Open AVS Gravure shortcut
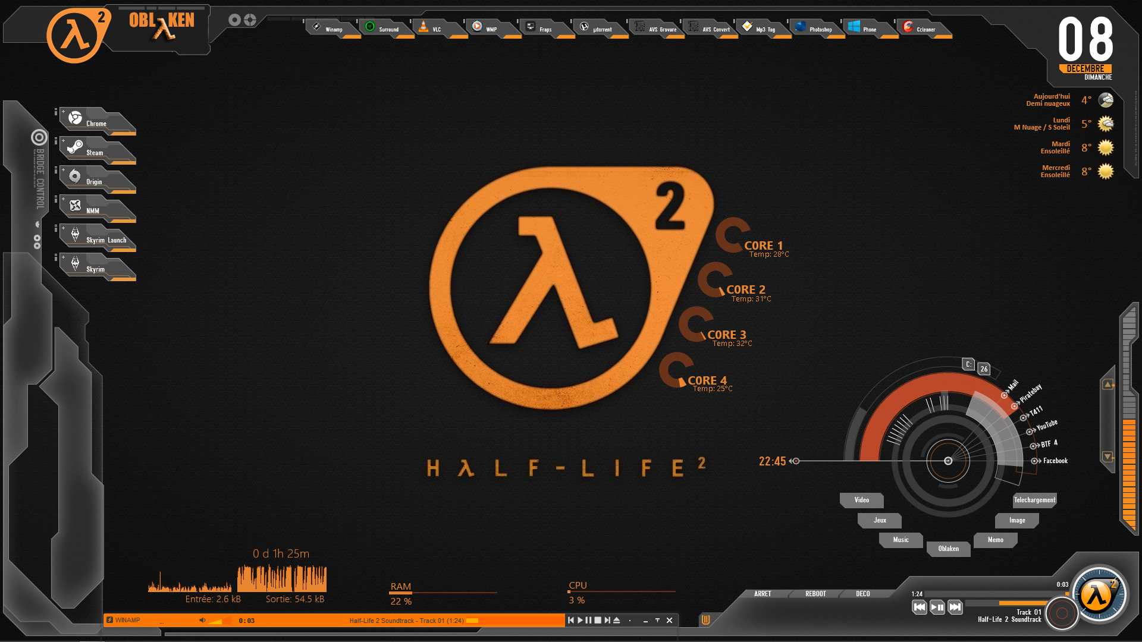The image size is (1142, 642). (657, 28)
